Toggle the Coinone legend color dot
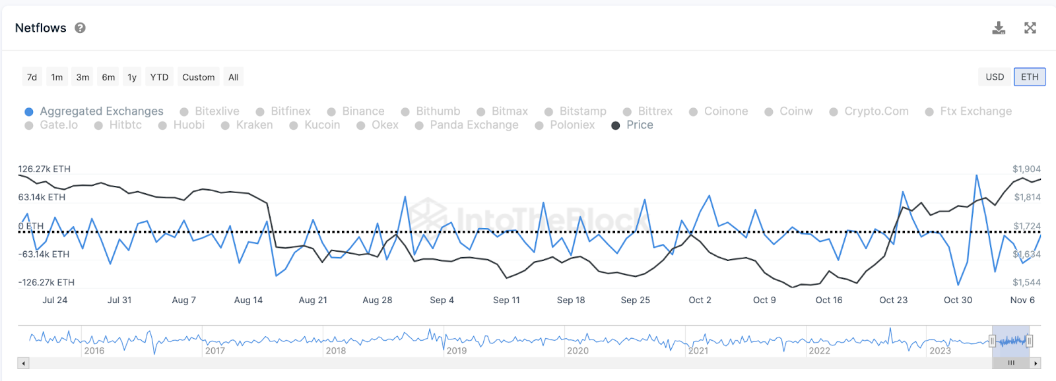Image resolution: width=1056 pixels, height=381 pixels. (693, 112)
